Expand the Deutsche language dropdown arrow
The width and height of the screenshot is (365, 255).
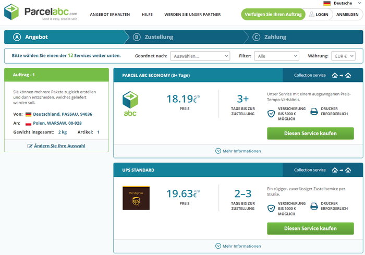pos(360,3)
